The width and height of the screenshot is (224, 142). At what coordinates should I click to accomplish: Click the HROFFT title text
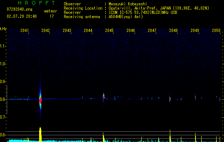tap(36, 3)
